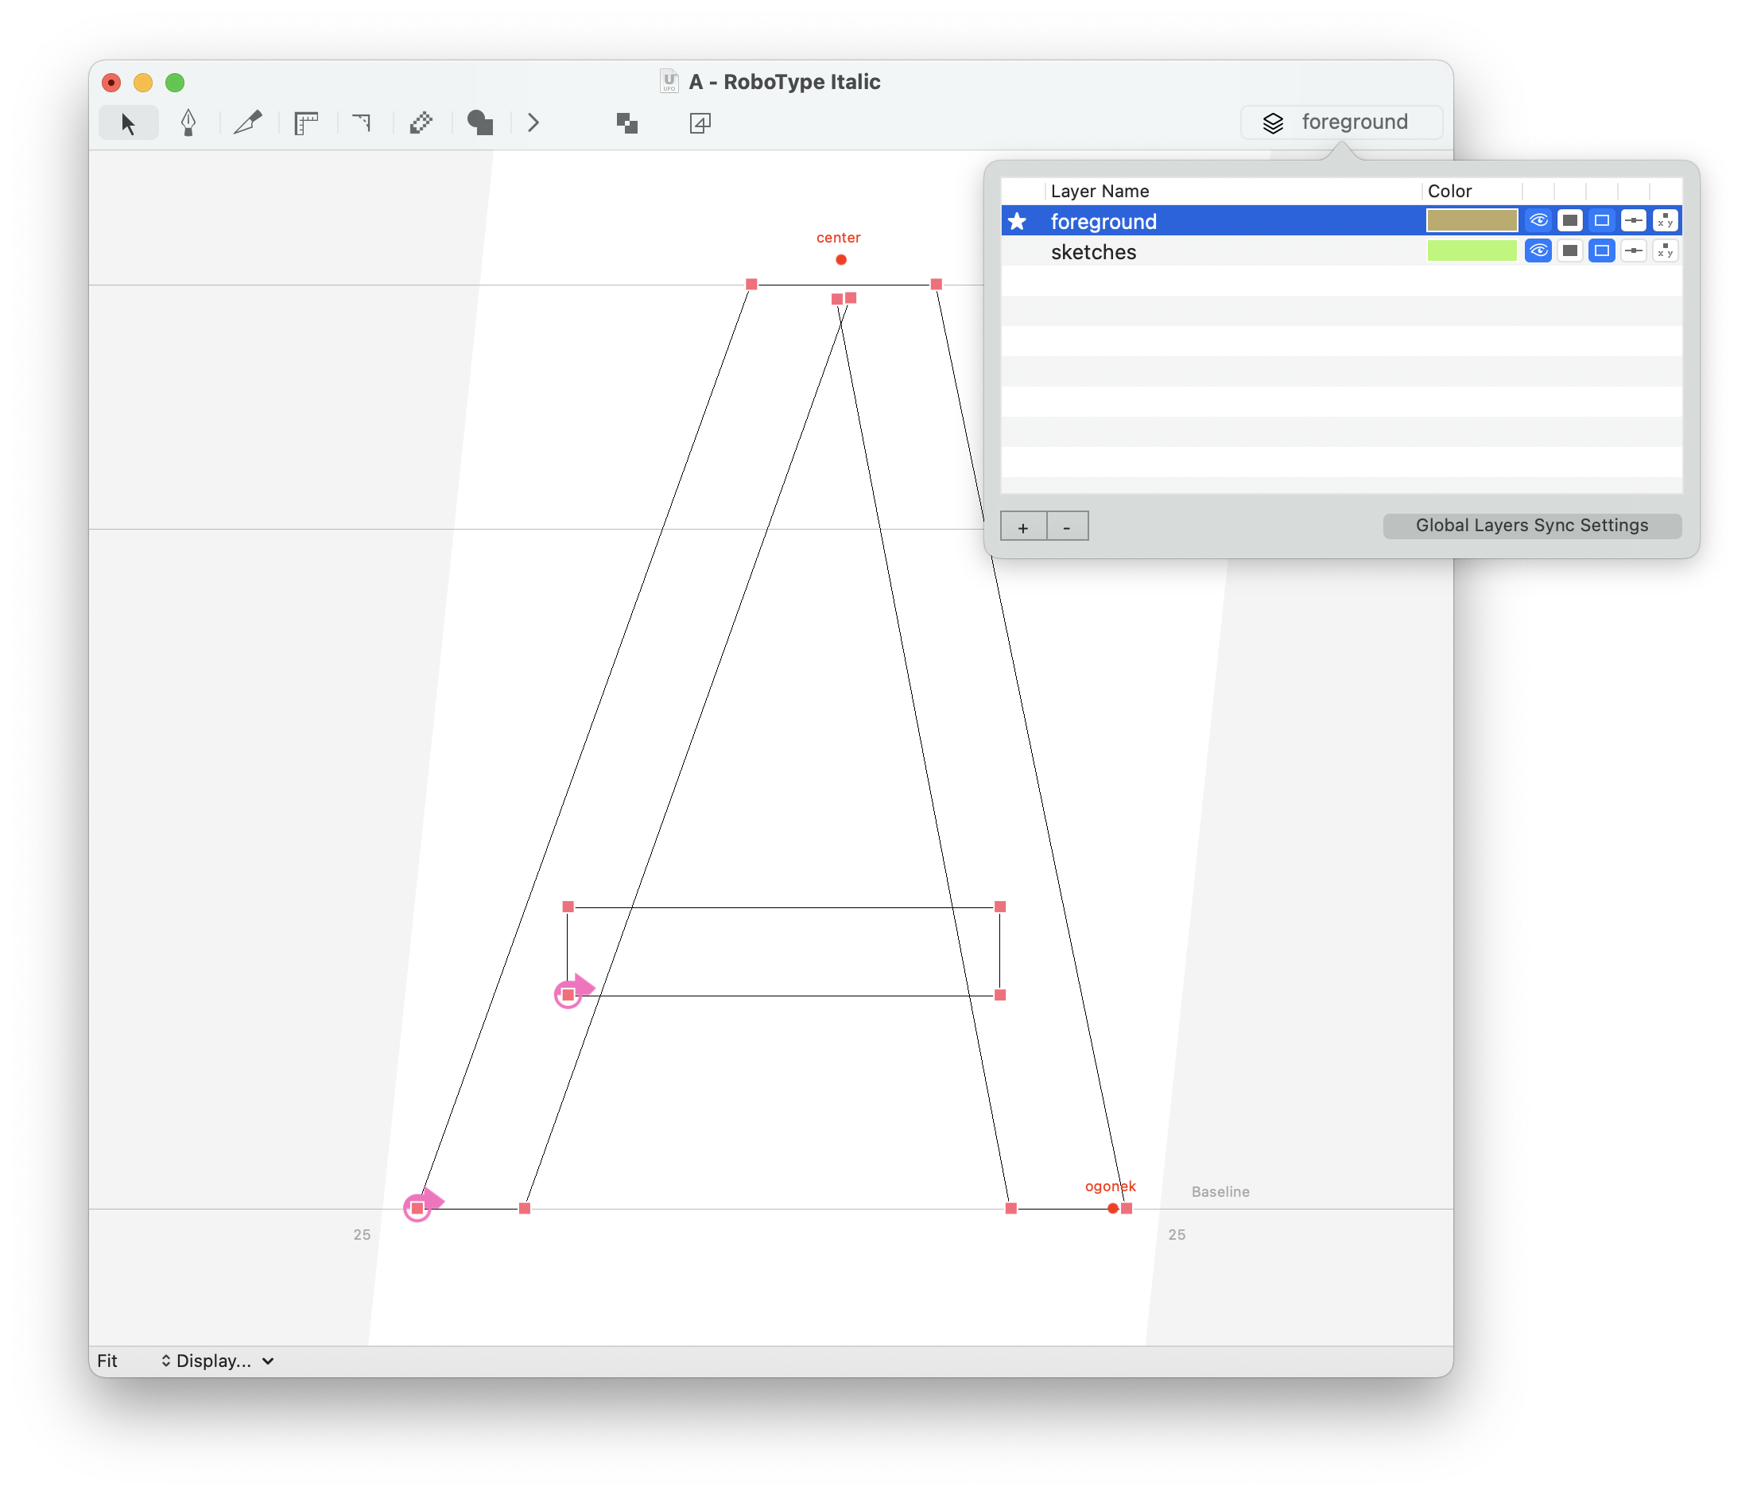The height and width of the screenshot is (1495, 1757).
Task: Select the Editing arrow tool
Action: coord(128,123)
